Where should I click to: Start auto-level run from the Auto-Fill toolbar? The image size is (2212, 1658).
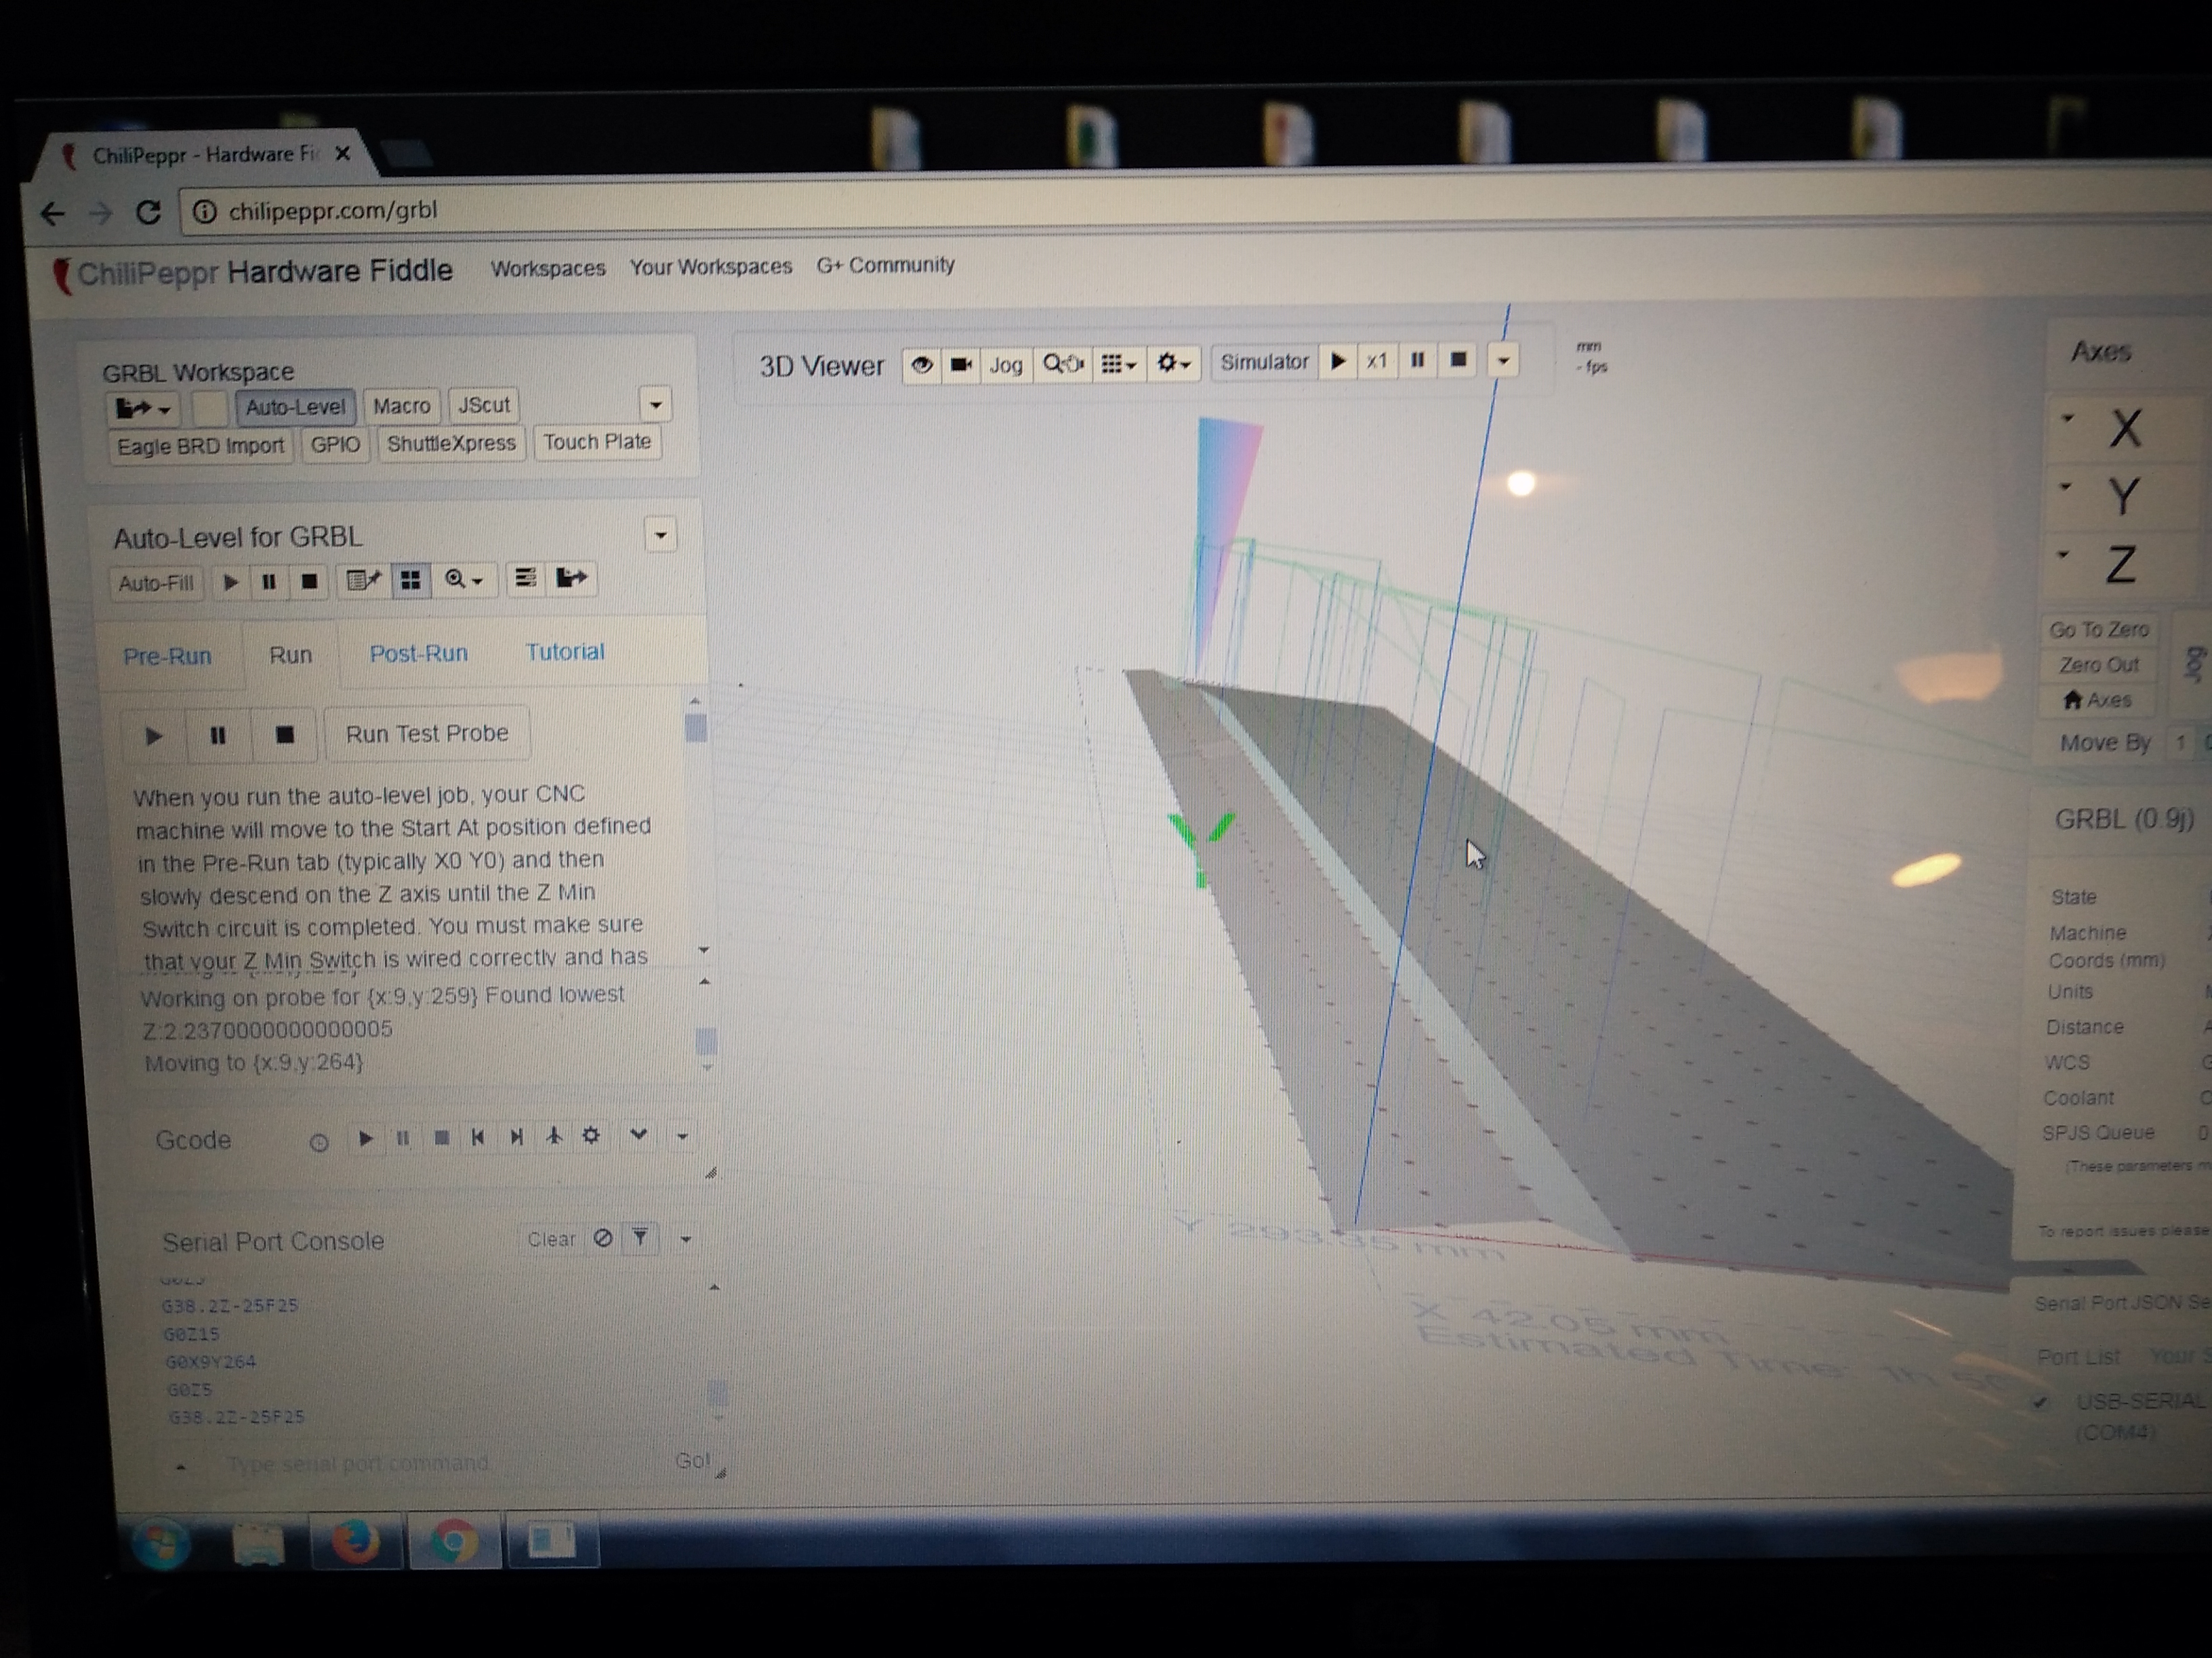(x=230, y=582)
